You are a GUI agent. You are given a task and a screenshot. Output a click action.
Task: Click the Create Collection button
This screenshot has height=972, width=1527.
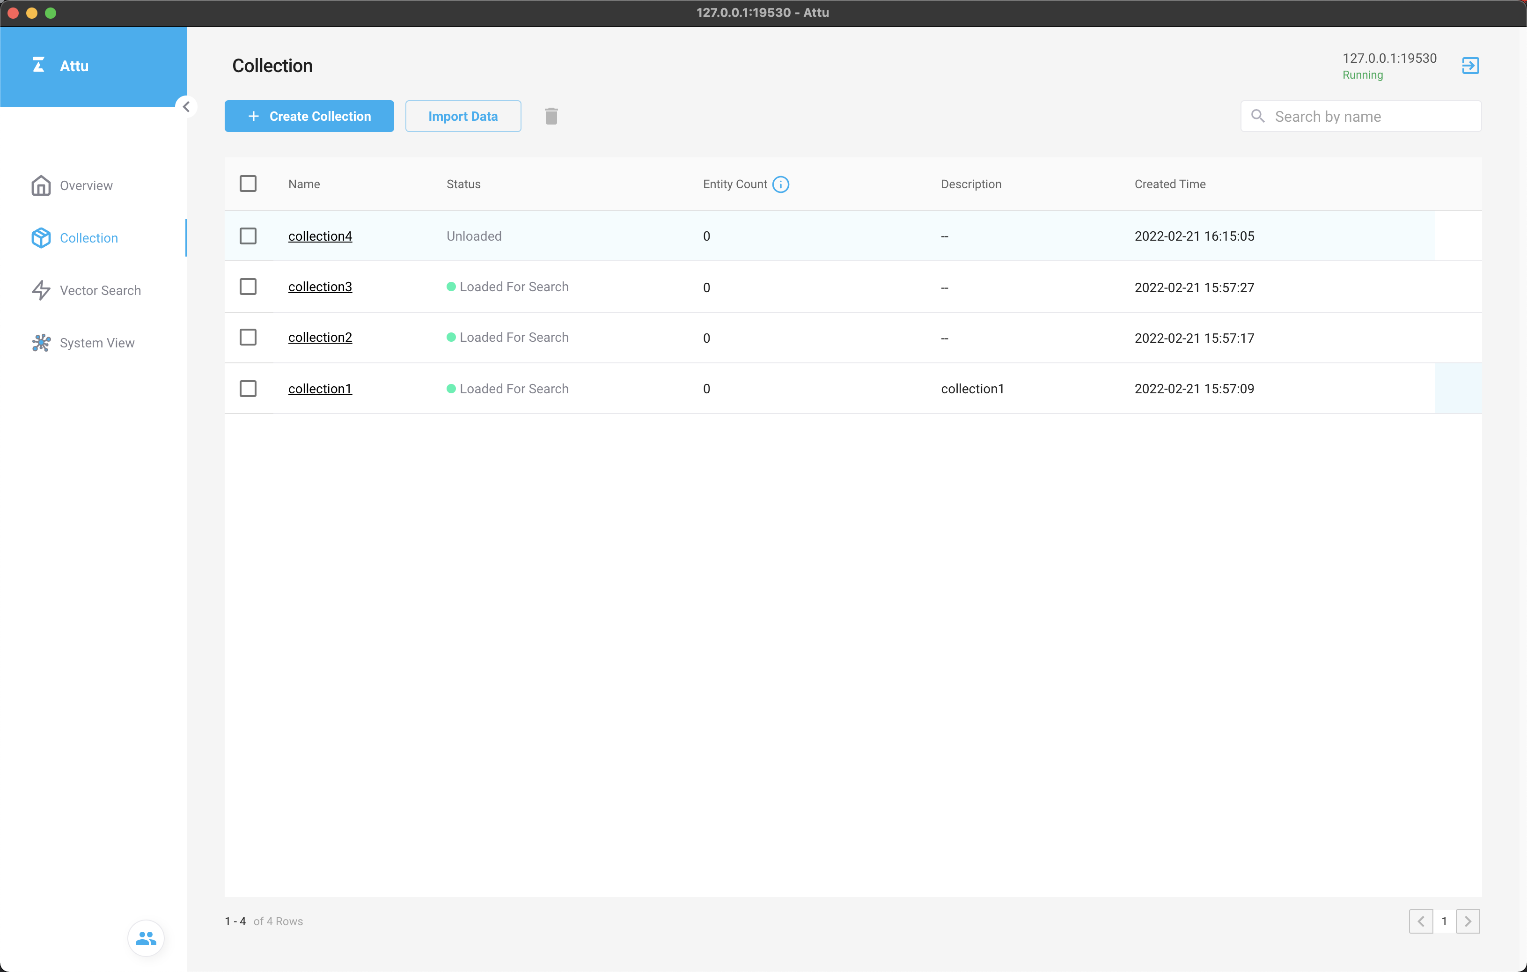click(x=309, y=116)
